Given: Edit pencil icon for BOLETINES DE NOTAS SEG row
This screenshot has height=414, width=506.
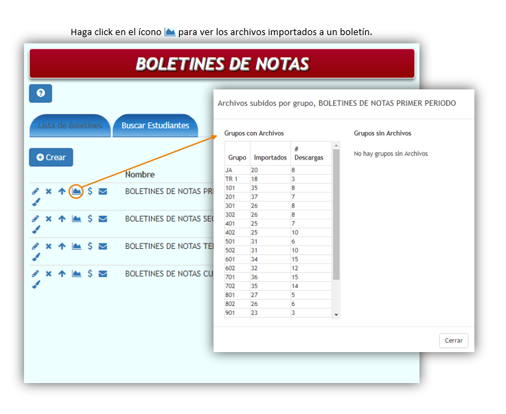Looking at the screenshot, I should click(x=35, y=219).
